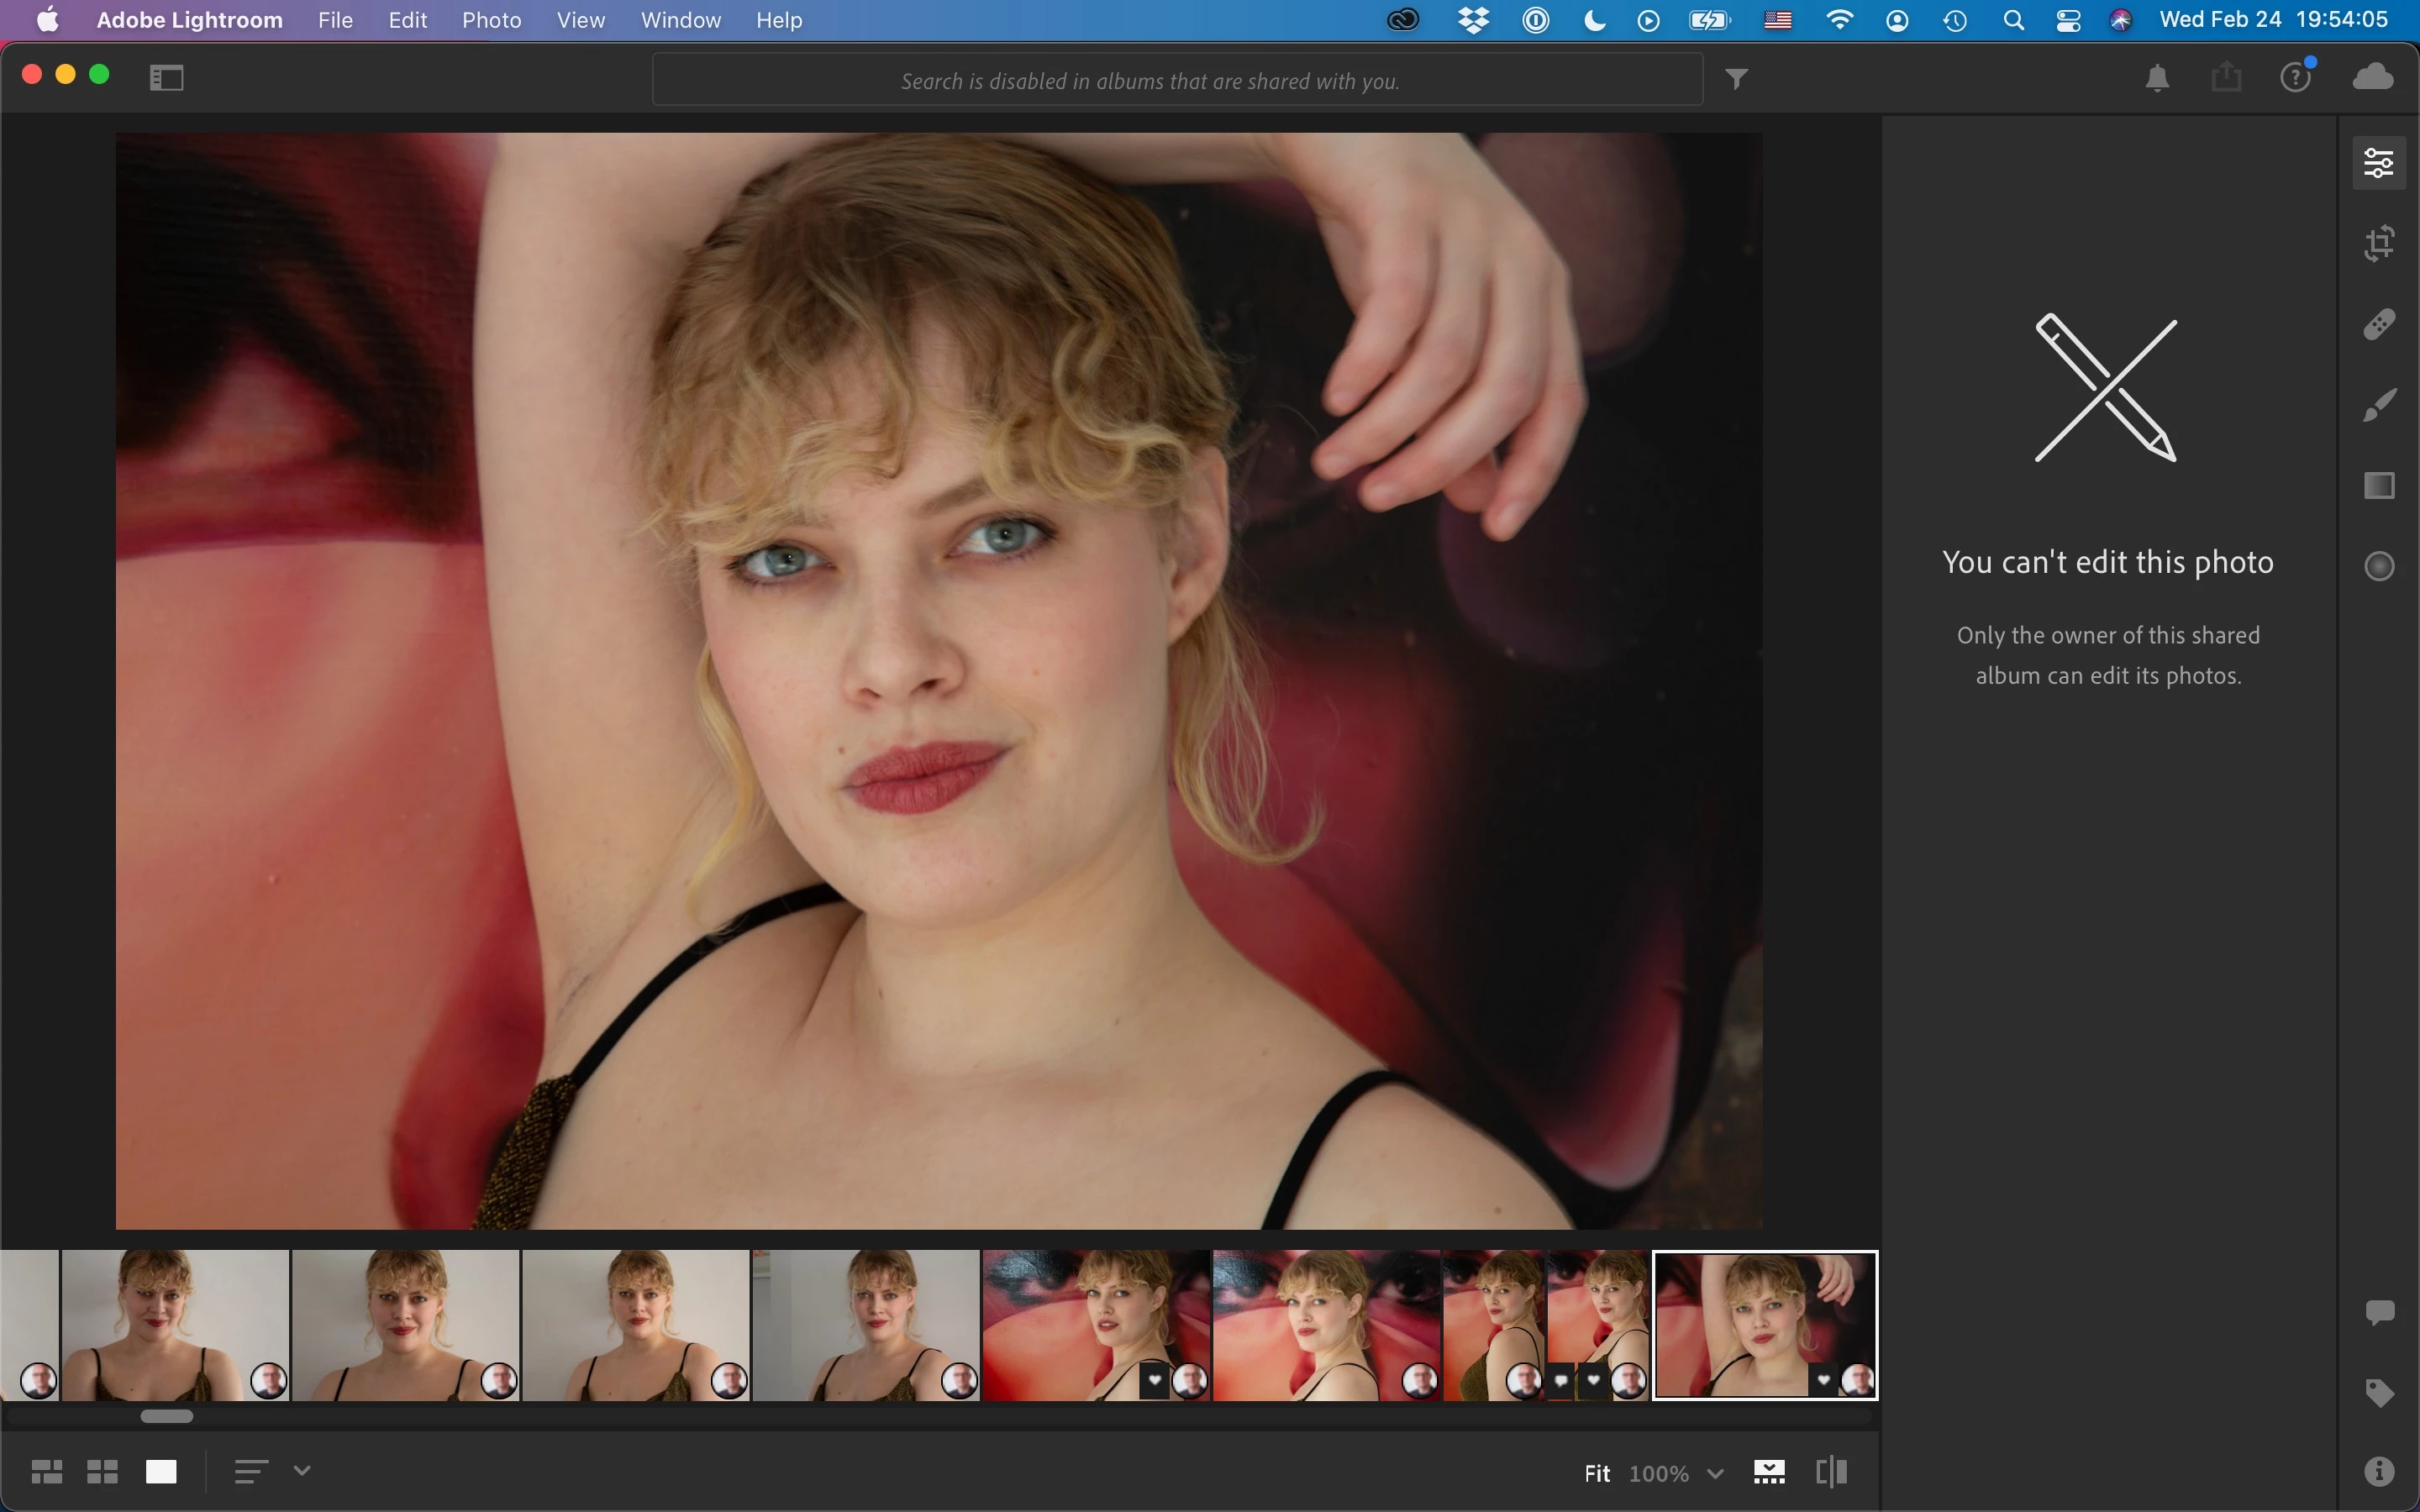The image size is (2420, 1512).
Task: Select the Crop and Rotate tool
Action: [2379, 243]
